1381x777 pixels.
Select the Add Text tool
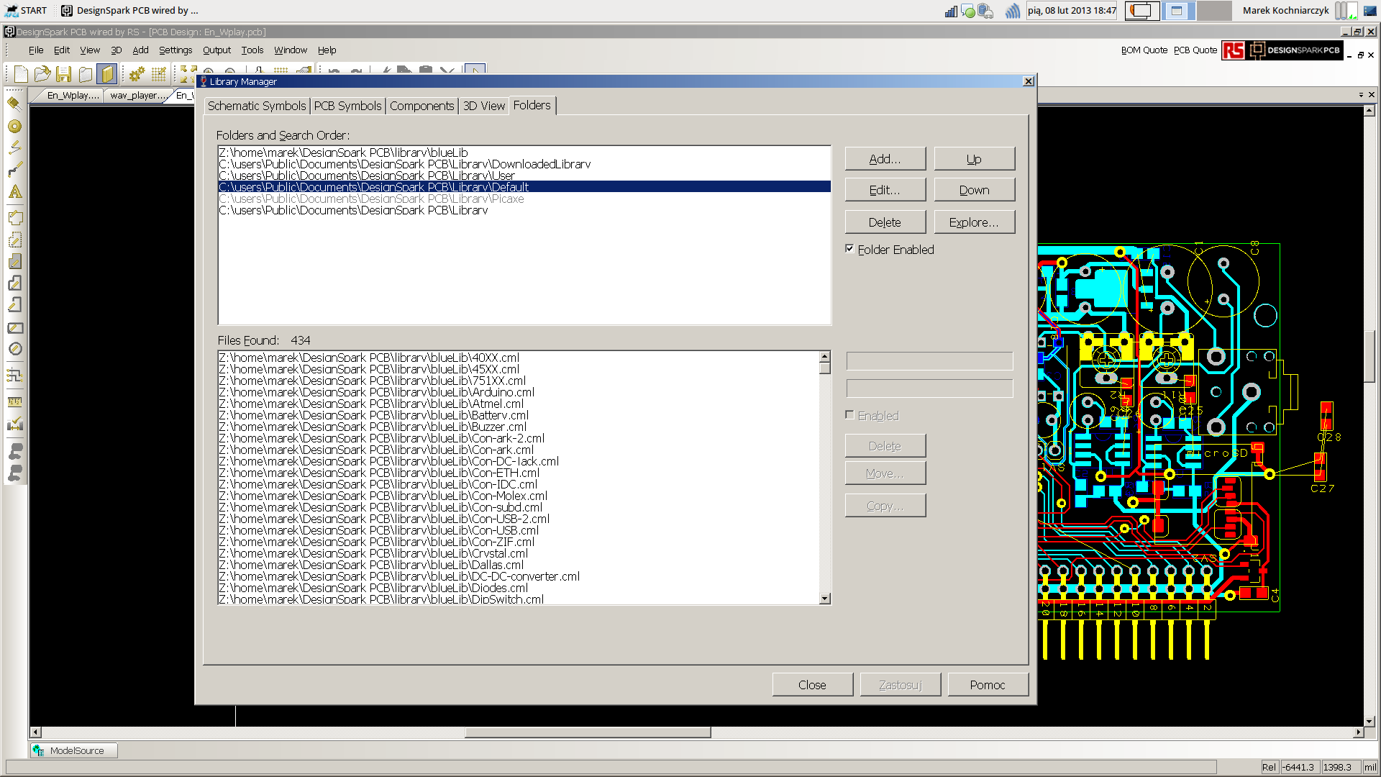14,192
